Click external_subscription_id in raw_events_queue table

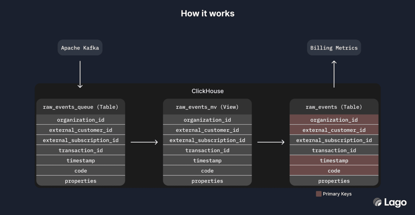tap(81, 140)
